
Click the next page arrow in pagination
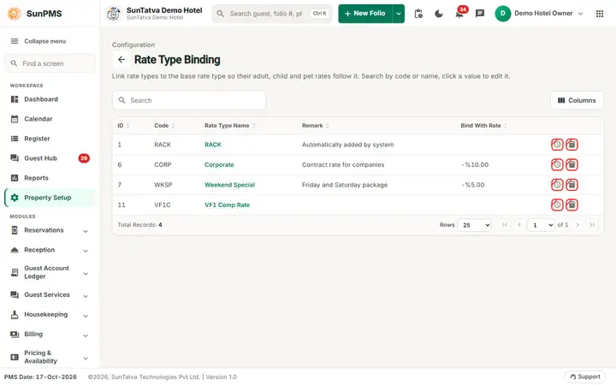point(577,225)
